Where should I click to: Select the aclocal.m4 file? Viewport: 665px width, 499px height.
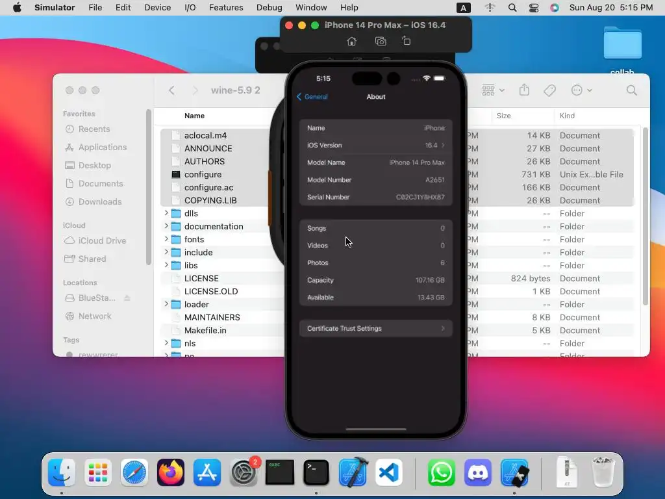click(x=205, y=135)
